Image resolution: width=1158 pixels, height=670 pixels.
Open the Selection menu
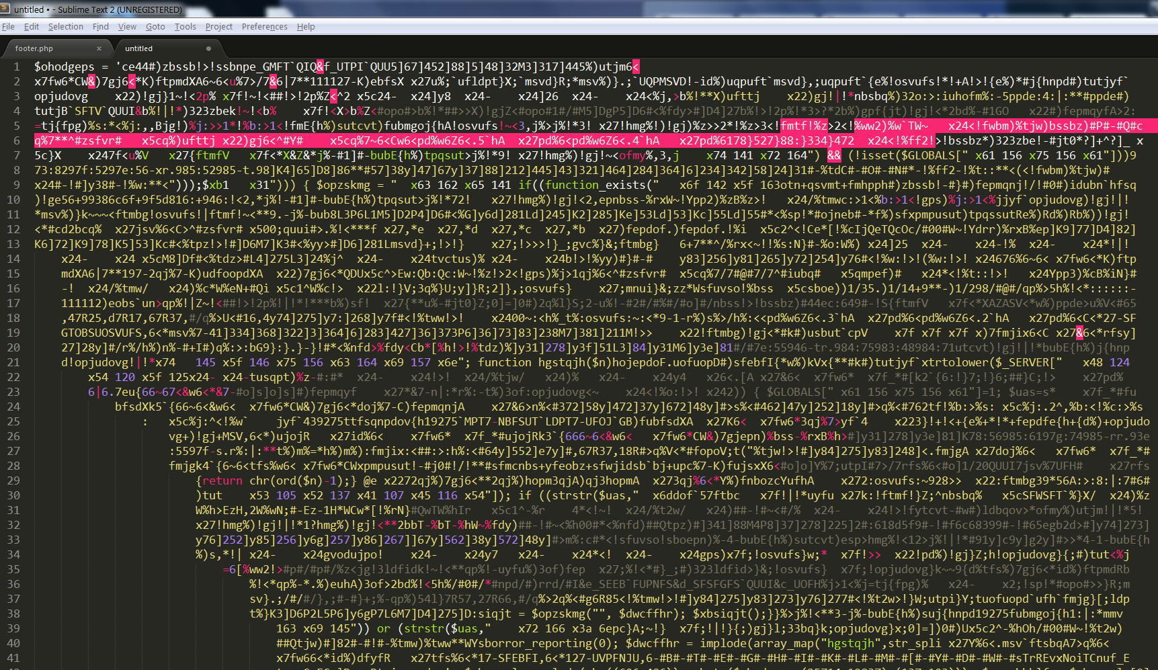pyautogui.click(x=66, y=27)
